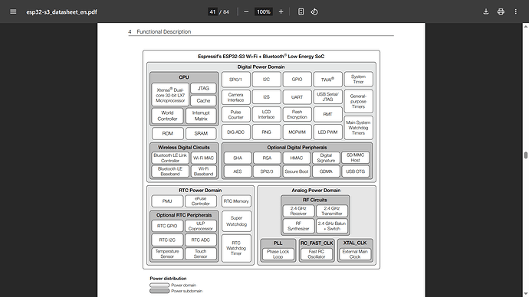
Task: Click the 'Camera Interface' box
Action: point(236,97)
